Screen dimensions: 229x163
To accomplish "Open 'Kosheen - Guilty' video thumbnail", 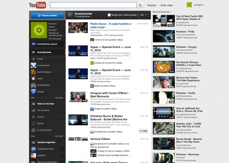I will pyautogui.click(x=164, y=97).
